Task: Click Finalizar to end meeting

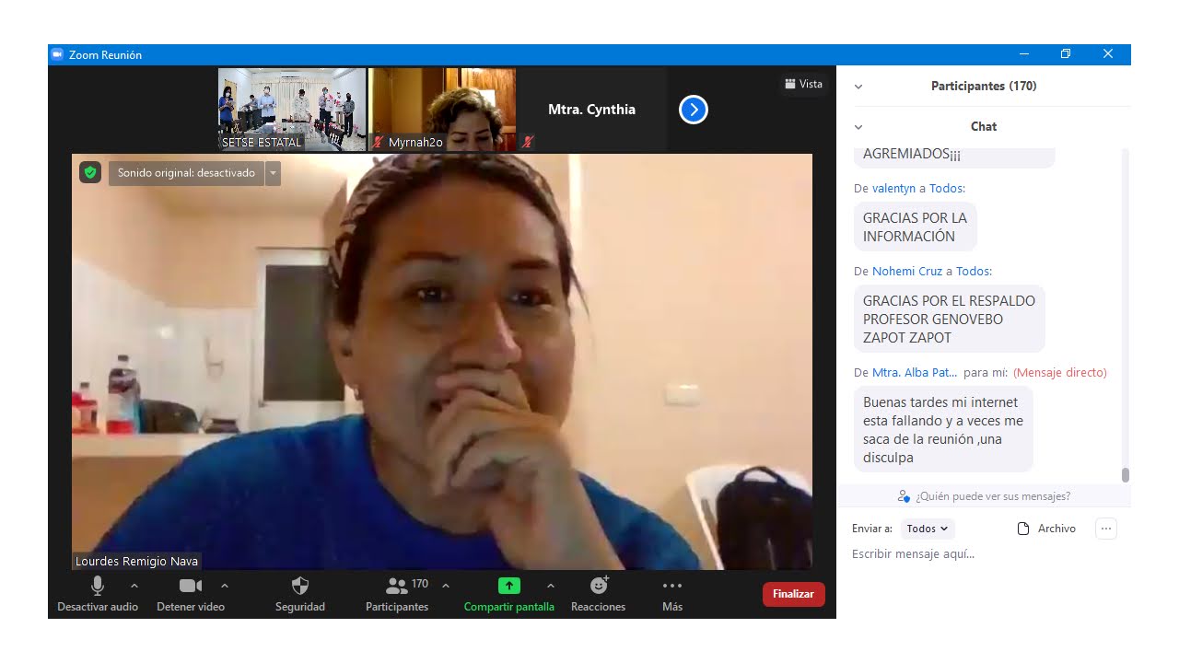Action: coord(794,594)
